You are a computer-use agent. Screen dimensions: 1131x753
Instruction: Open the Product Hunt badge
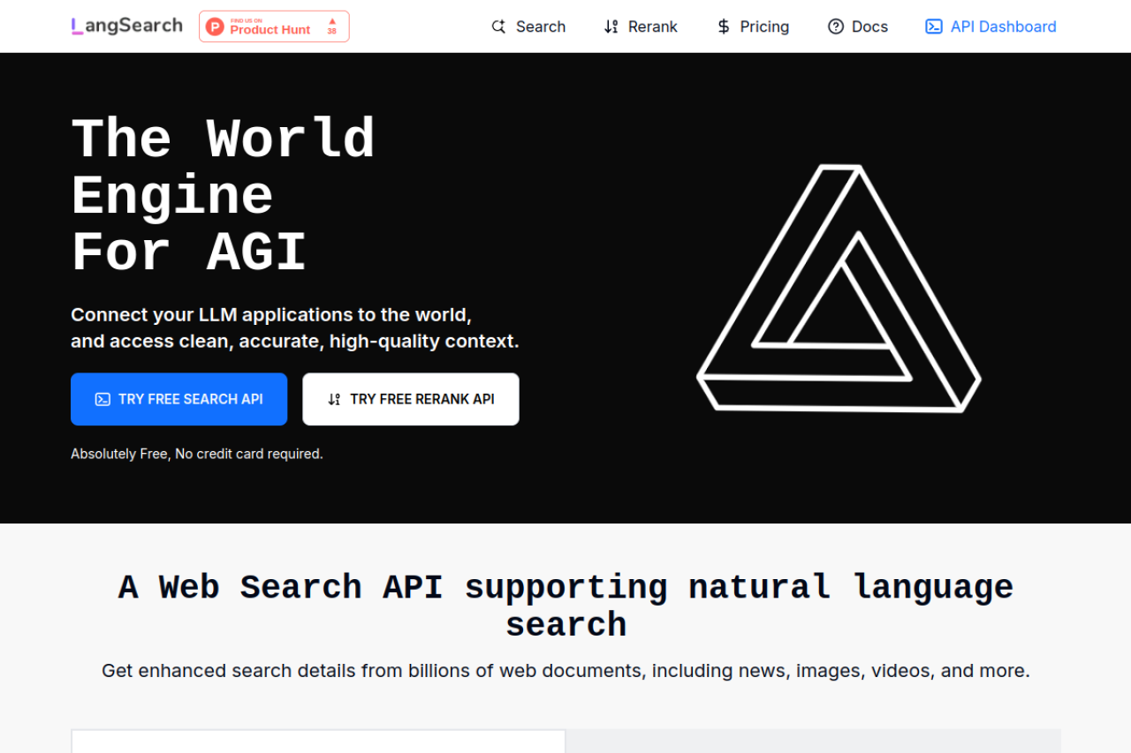coord(274,26)
